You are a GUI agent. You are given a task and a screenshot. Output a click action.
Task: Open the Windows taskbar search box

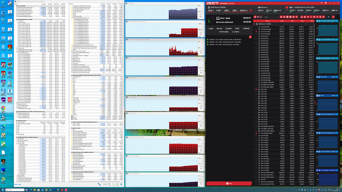[x=14, y=190]
